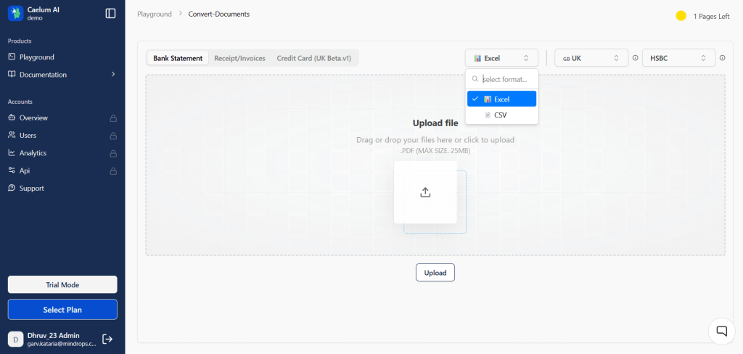Click the D user avatar
The image size is (743, 354).
pyautogui.click(x=16, y=339)
